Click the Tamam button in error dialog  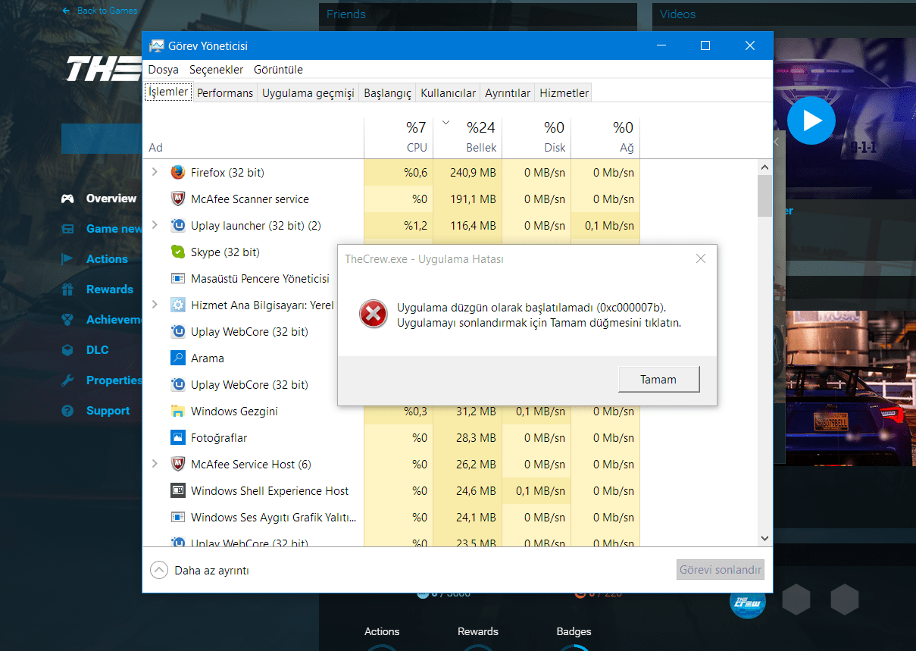[658, 380]
